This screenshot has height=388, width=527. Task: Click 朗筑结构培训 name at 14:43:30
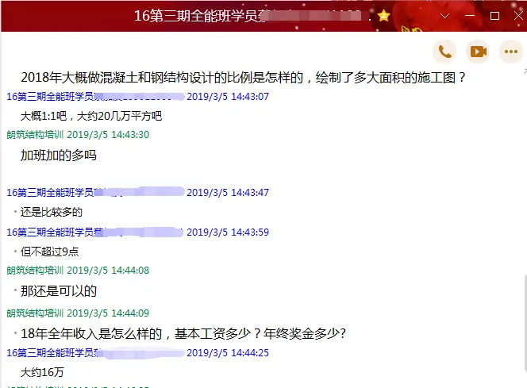pyautogui.click(x=35, y=135)
